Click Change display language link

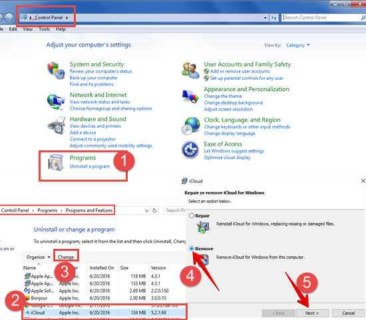click(x=230, y=134)
